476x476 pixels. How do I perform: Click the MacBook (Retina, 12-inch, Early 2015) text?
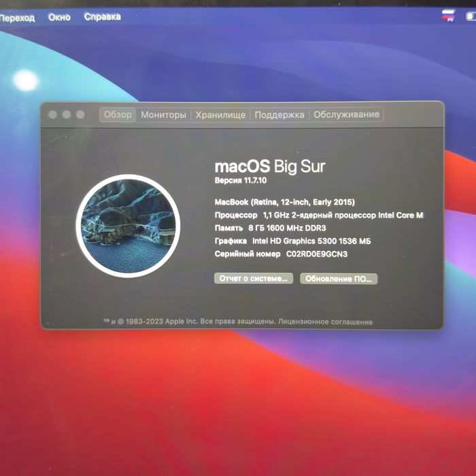click(284, 202)
